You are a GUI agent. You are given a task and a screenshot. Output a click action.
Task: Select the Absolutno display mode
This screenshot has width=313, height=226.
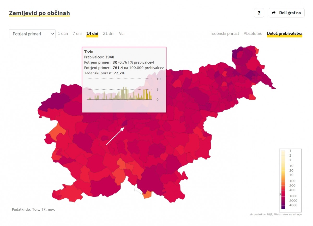(x=253, y=33)
